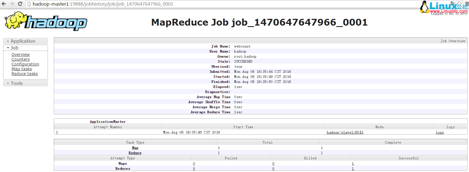Click the ApplicationMaster table title
469x172 pixels.
click(x=108, y=122)
